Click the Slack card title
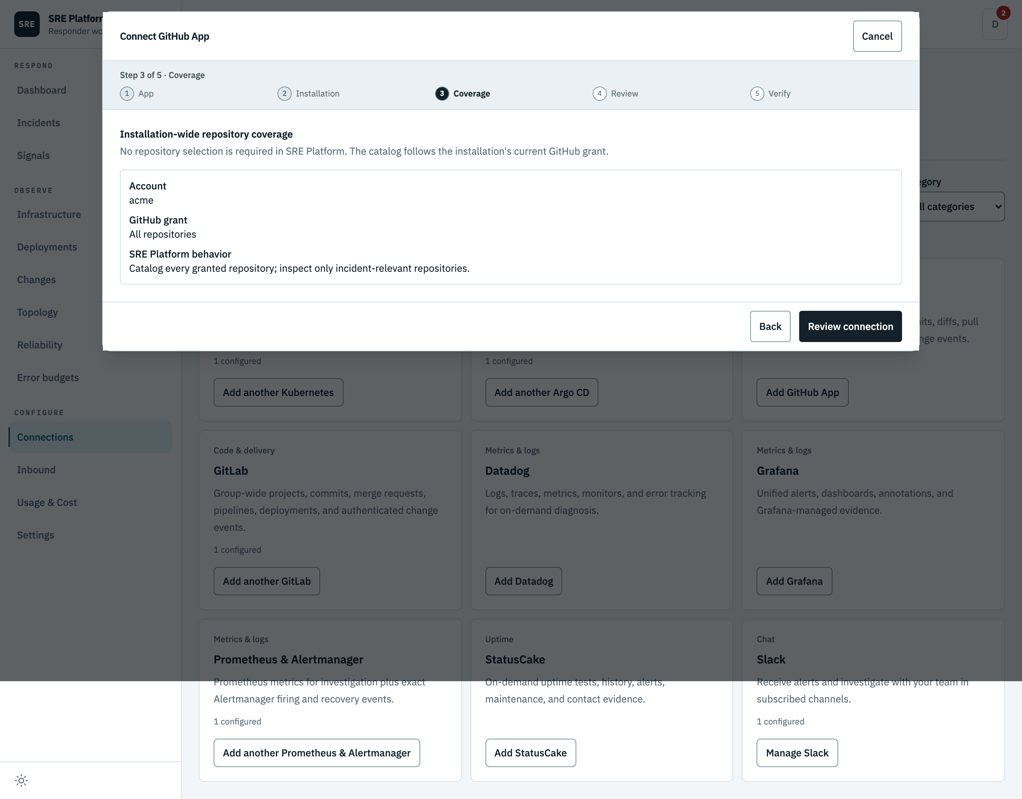The image size is (1022, 799). point(771,660)
